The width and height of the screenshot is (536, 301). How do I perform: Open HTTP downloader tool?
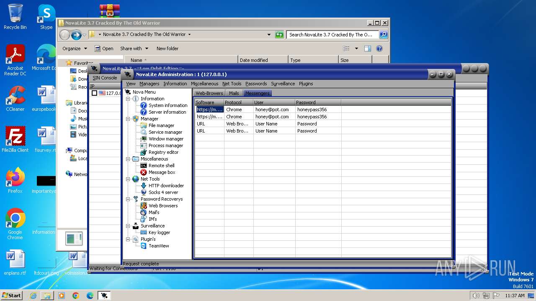tap(166, 186)
